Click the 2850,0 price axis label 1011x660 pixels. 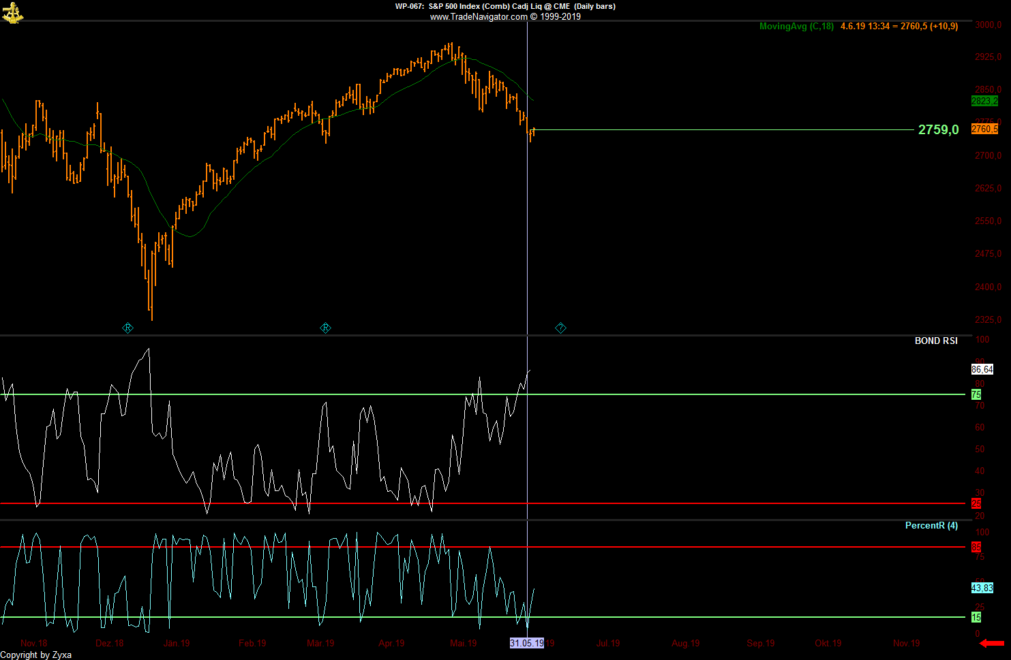[989, 89]
